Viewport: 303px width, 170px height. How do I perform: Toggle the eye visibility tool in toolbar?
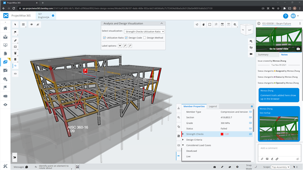pos(32,25)
